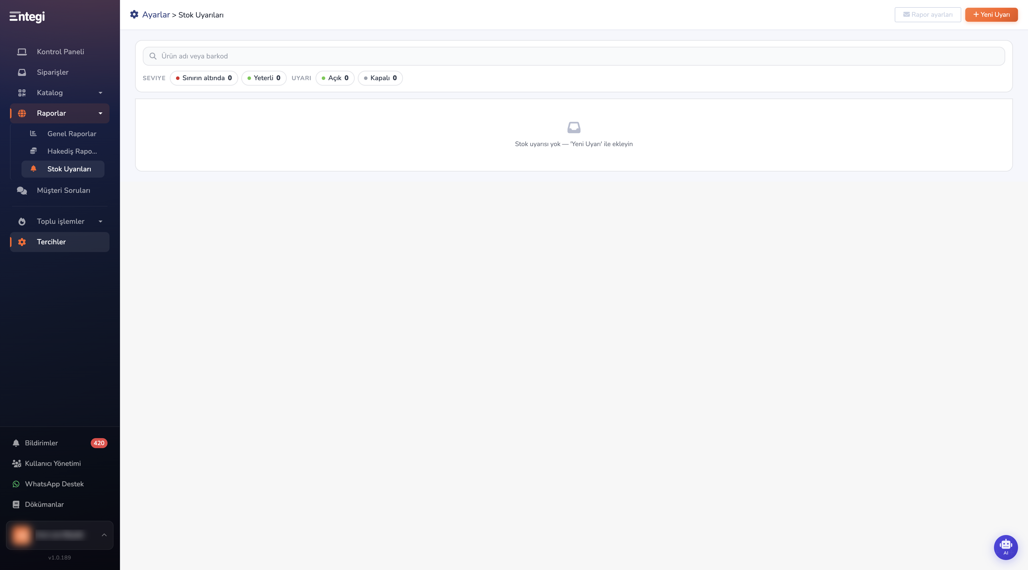Viewport: 1028px width, 570px height.
Task: Click the Kontrol Paneli laptop icon
Action: tap(22, 52)
